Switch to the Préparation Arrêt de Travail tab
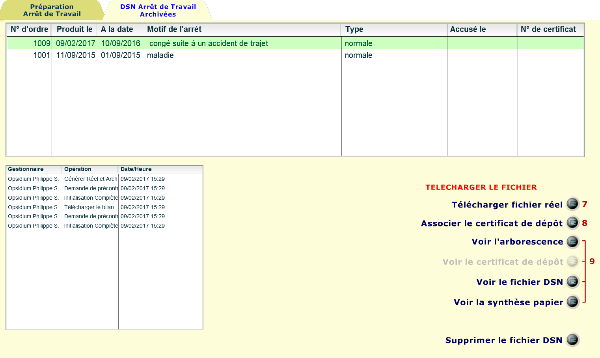Viewport: 600px width, 358px height. point(52,10)
